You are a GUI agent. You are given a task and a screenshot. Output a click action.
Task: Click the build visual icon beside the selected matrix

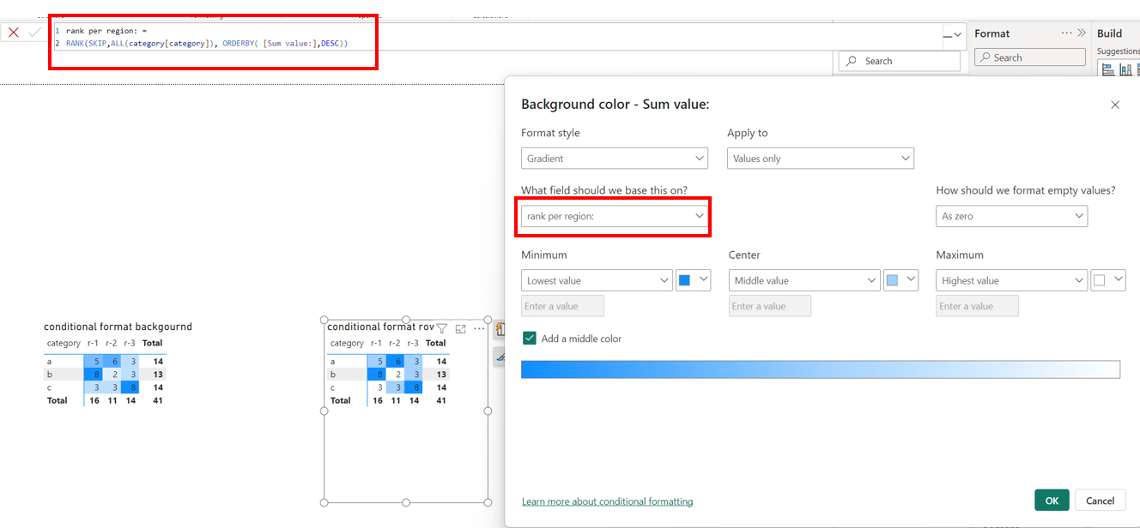499,329
